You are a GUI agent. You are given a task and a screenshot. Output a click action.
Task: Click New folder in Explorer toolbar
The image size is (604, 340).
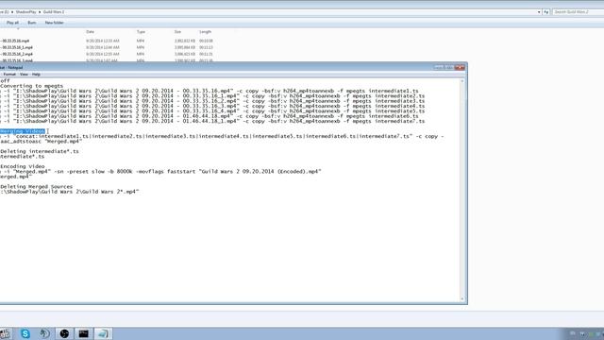[55, 23]
